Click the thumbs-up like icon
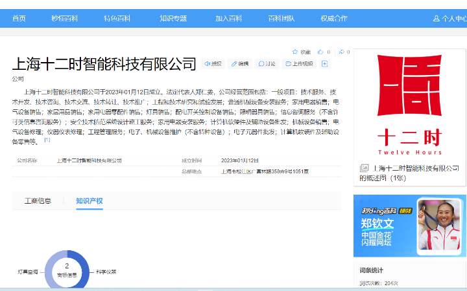Viewport: 467px width, 291px height. [x=320, y=52]
